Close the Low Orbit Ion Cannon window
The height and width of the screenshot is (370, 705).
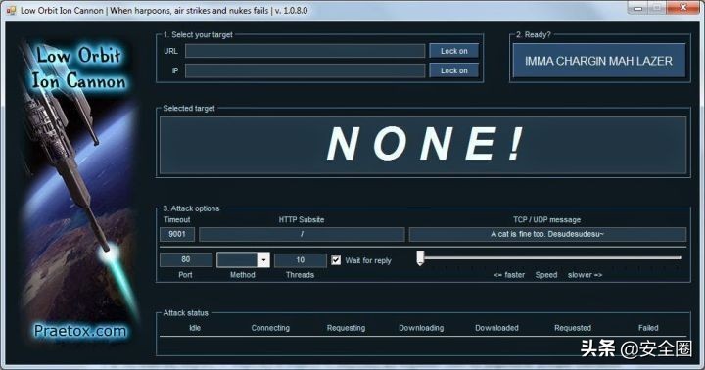click(682, 8)
